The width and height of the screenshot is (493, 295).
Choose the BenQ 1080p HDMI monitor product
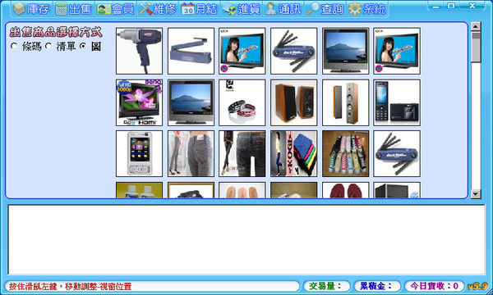(140, 102)
